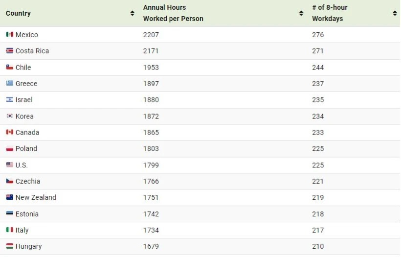Viewport: 401px width, 257px height.
Task: Sort table by Country column arrows
Action: point(132,13)
